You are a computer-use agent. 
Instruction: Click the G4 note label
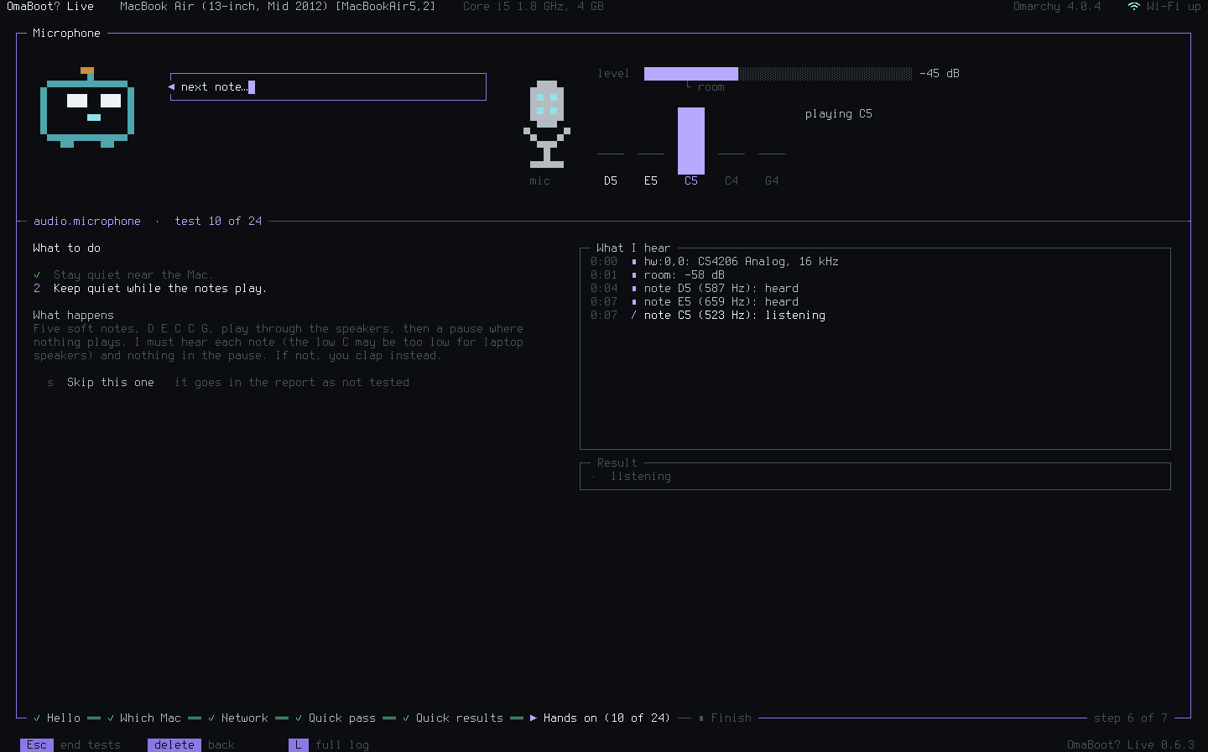pyautogui.click(x=772, y=180)
